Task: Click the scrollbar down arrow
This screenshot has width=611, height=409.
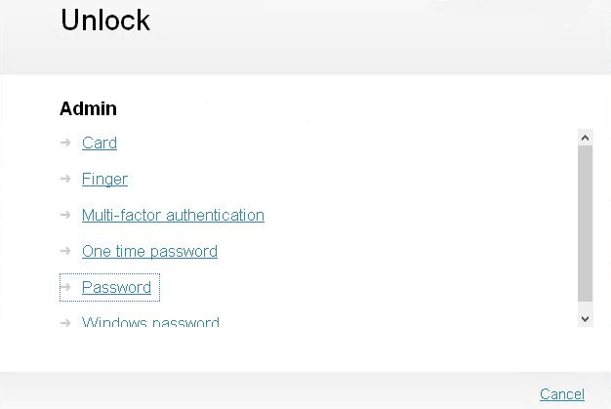Action: click(x=585, y=318)
